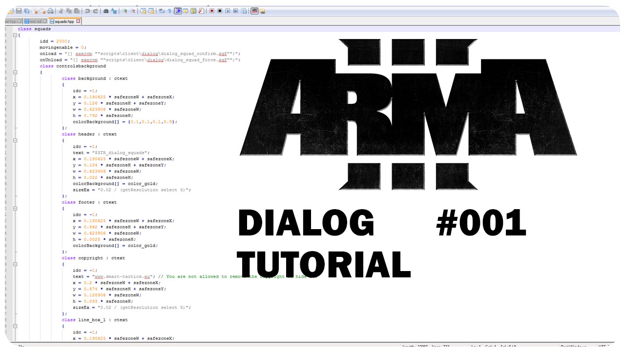Stop macro recording with the square icon
This screenshot has height=351, width=625.
click(x=220, y=11)
